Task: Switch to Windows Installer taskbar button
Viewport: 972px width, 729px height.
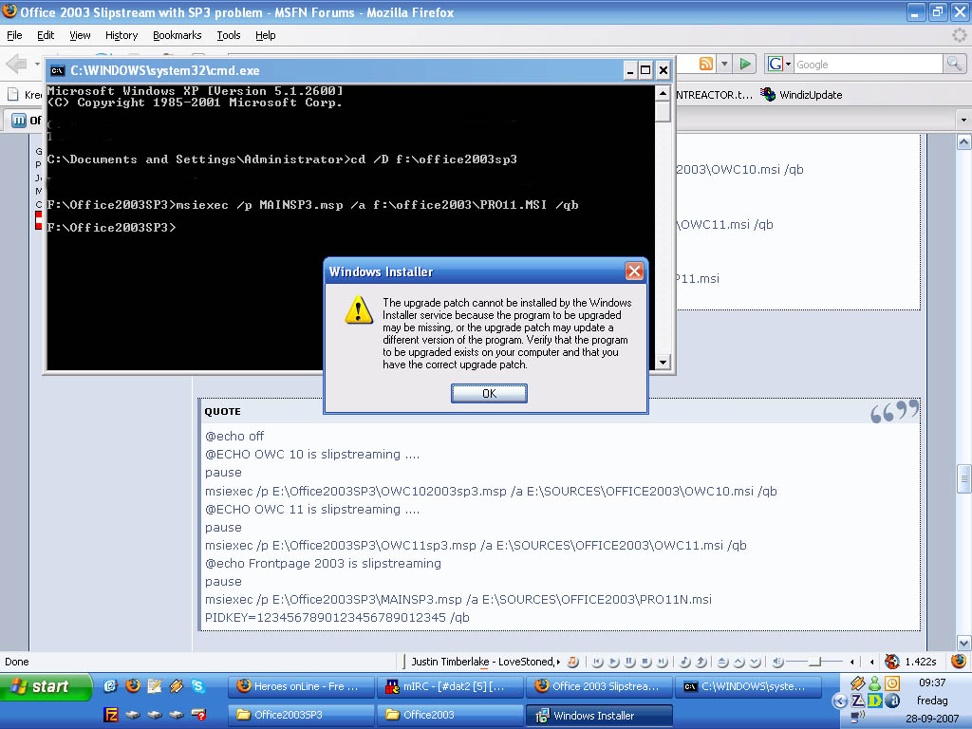Action: tap(599, 716)
